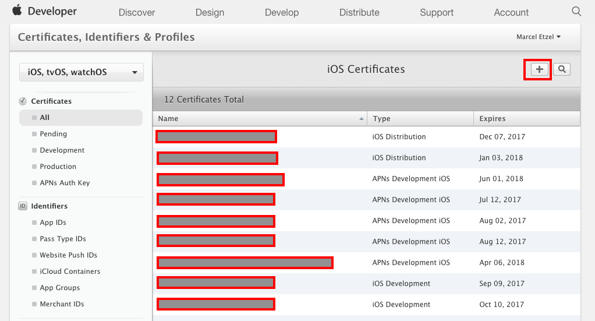Screen dimensions: 595x321
Task: Select iOS Distribution row expiring Jan 03, 2018
Action: tap(366, 158)
